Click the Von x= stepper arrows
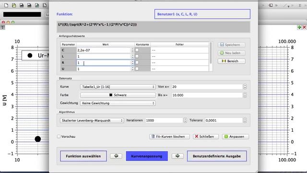This screenshot has height=173, width=307. tap(245, 86)
